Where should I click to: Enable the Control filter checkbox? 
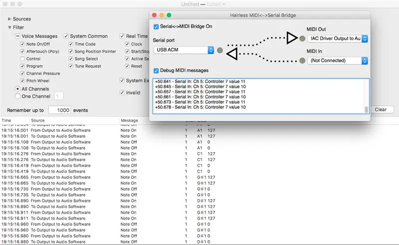click(22, 59)
